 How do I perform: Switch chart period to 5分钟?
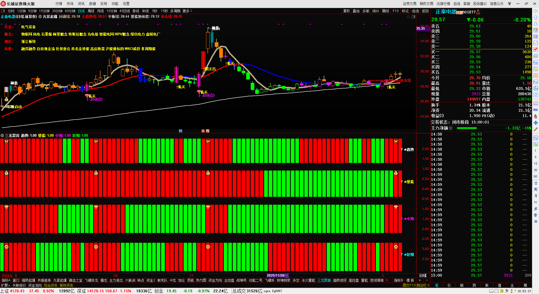coord(32,11)
